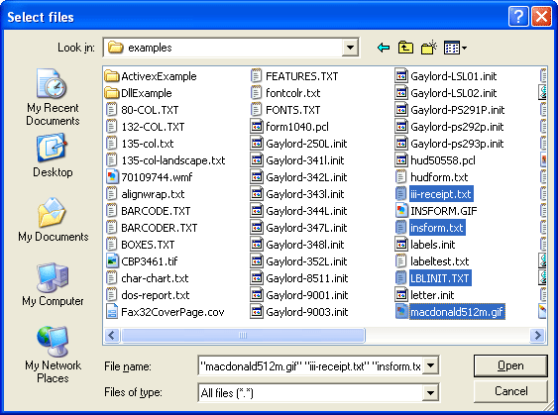Click inside the File name text field
Viewport: 558px width, 415px height.
click(x=310, y=365)
